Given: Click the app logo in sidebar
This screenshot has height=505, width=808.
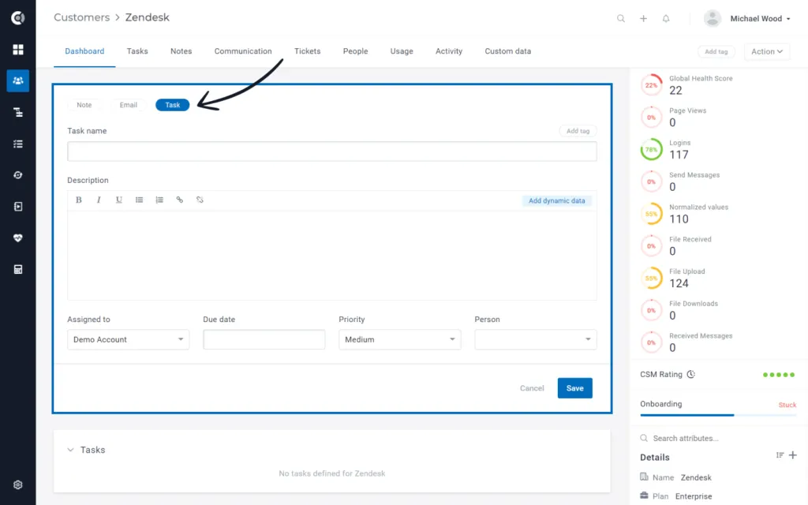Looking at the screenshot, I should pyautogui.click(x=18, y=18).
